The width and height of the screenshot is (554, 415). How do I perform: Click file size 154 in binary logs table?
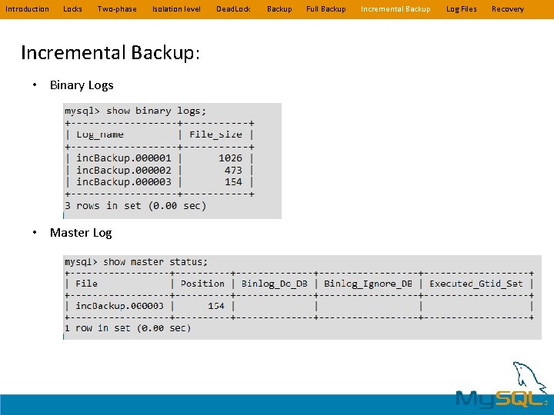pyautogui.click(x=233, y=181)
